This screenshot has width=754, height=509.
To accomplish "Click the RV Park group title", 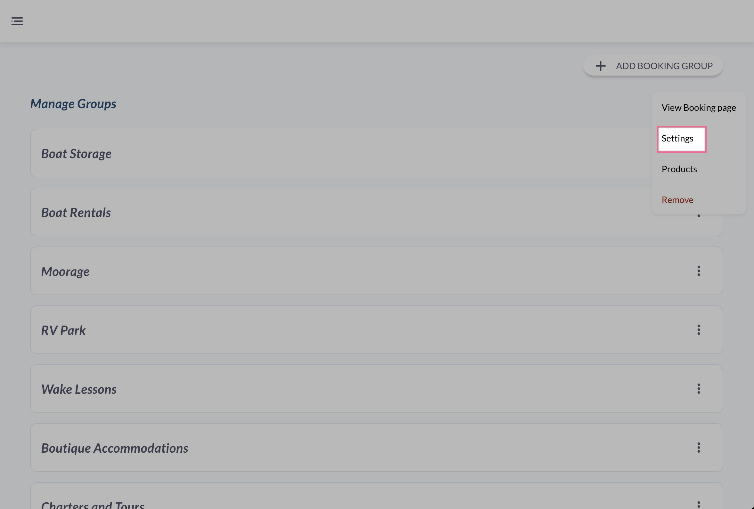I will tap(63, 330).
